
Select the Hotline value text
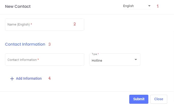point(97,61)
